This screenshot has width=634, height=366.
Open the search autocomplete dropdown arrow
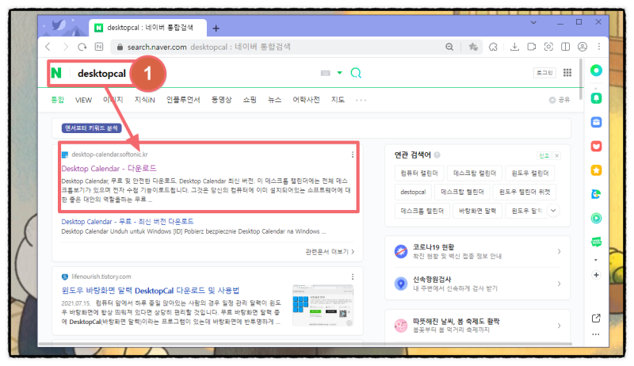tap(340, 73)
